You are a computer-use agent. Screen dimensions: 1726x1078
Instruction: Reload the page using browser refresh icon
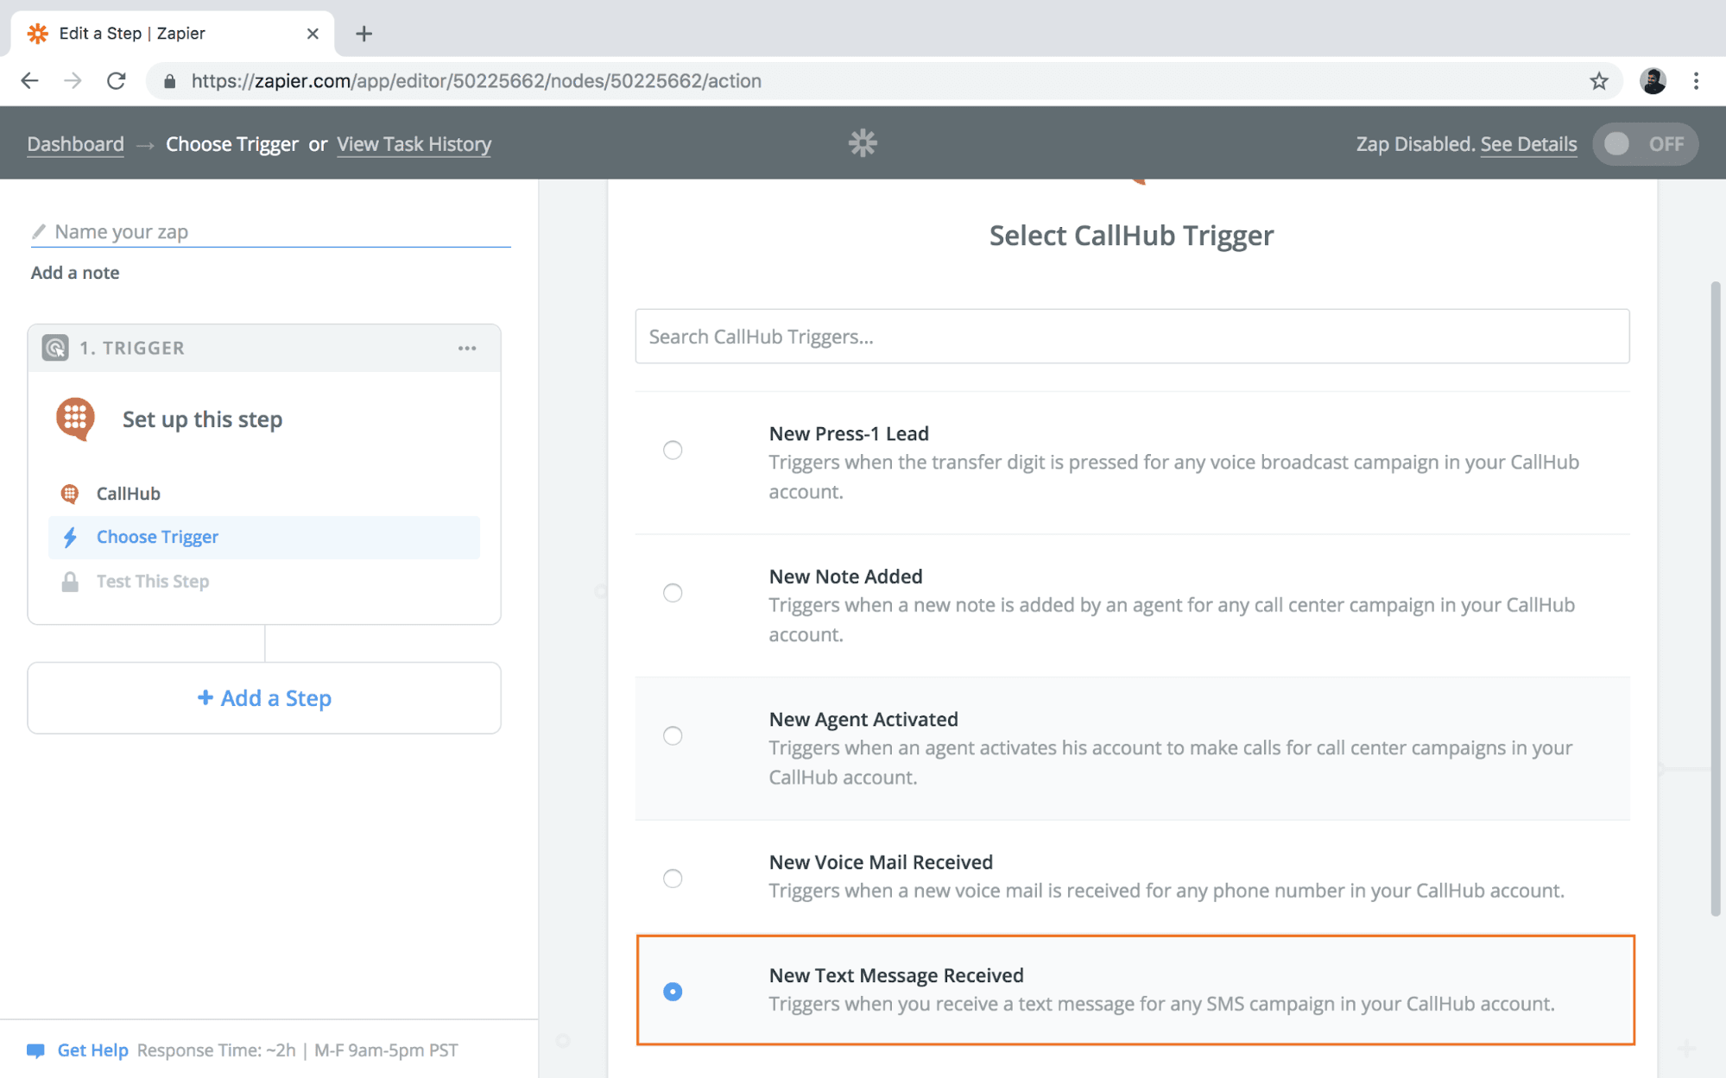117,81
